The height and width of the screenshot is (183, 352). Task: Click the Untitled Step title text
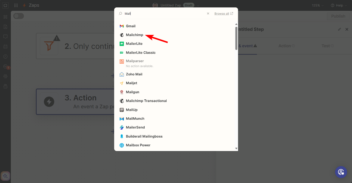[251, 29]
